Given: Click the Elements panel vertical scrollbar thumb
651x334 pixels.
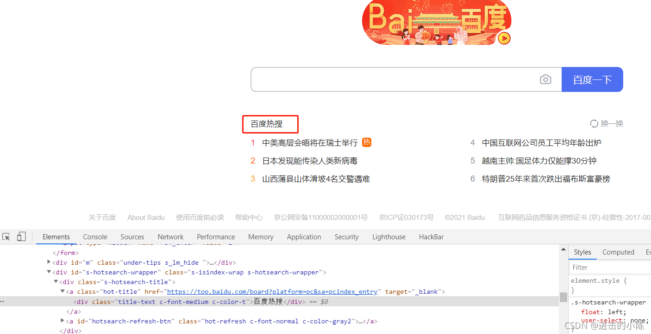Looking at the screenshot, I should [563, 297].
